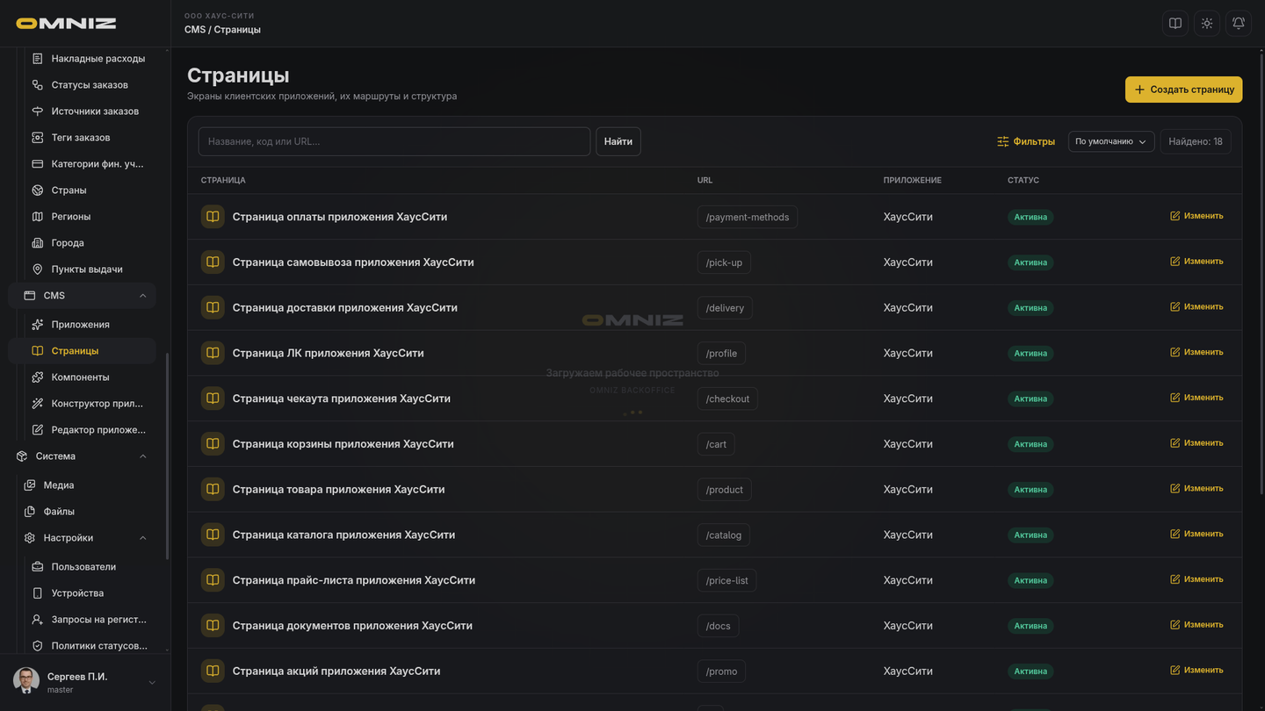1265x711 pixels.
Task: Click the Найти search button
Action: point(618,141)
